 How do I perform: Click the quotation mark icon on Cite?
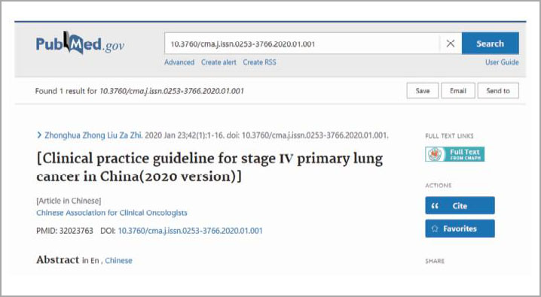click(435, 206)
